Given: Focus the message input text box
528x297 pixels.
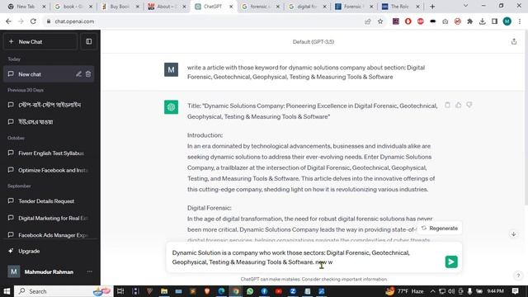Looking at the screenshot, I should 306,257.
